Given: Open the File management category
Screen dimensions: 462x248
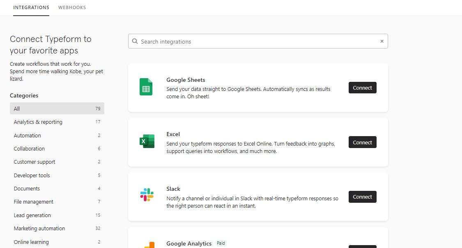Looking at the screenshot, I should (57, 202).
